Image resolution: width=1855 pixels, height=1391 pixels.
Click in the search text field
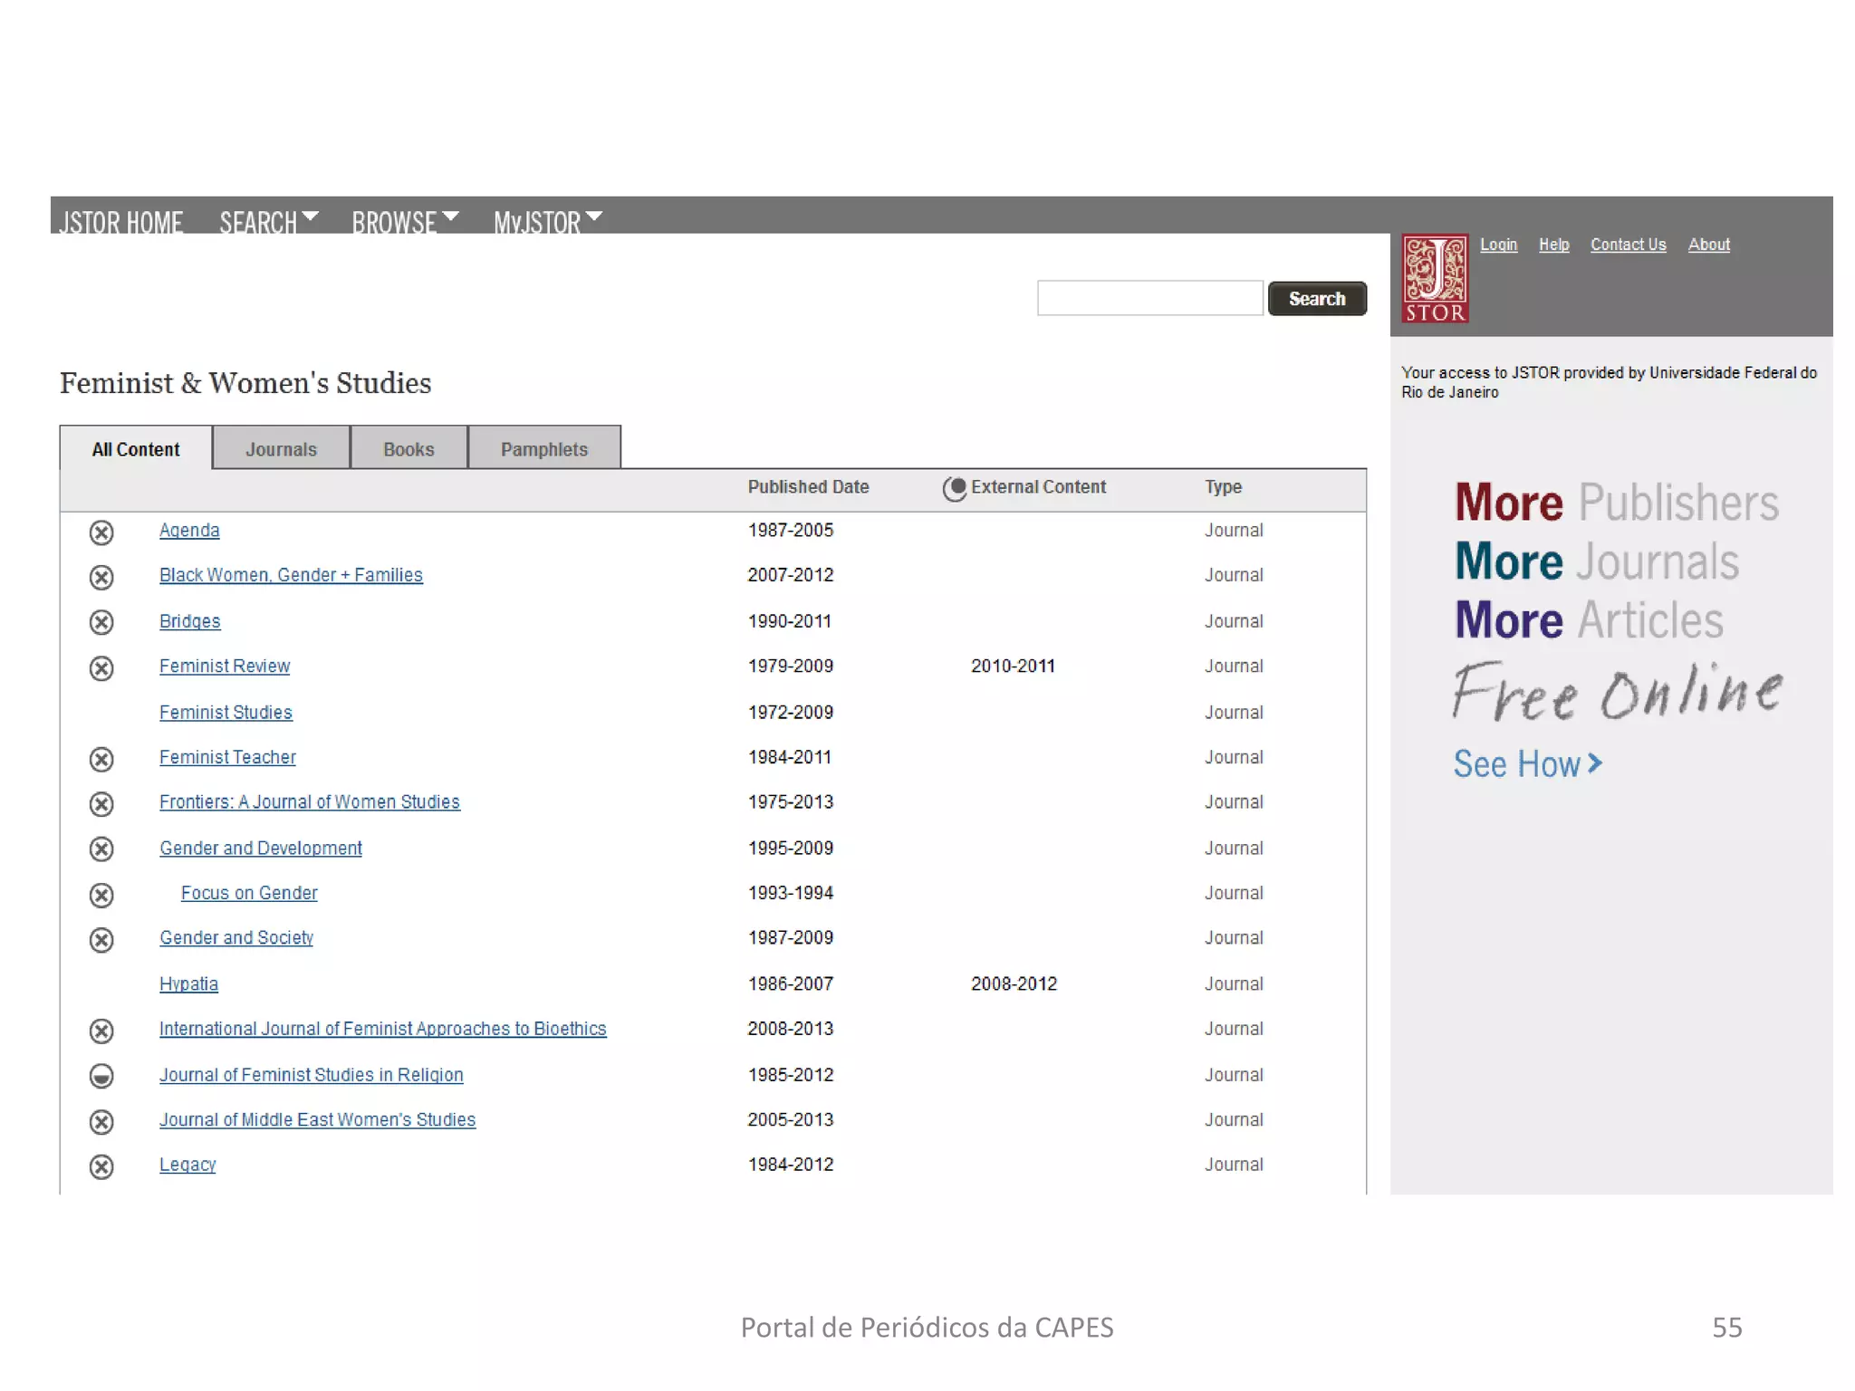click(x=1149, y=298)
